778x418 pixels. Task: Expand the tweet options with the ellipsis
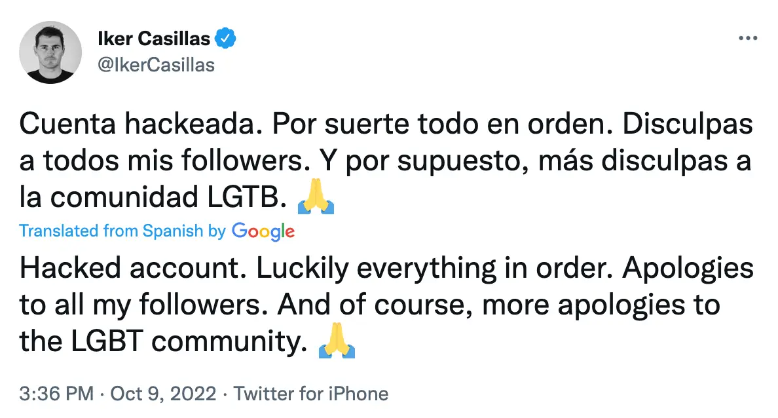[x=747, y=37]
